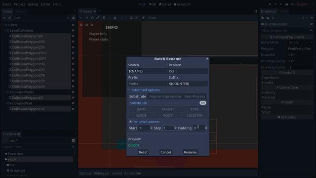The image size is (316, 178).
Task: Collapse the HookableWall tree node
Action: tap(5, 103)
